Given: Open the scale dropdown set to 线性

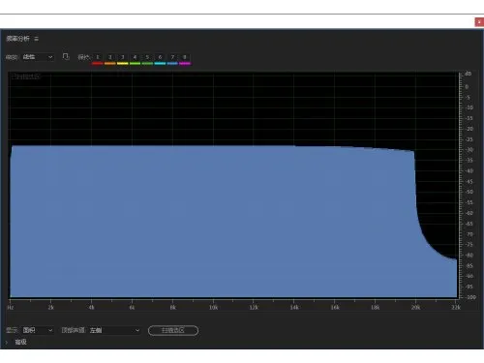Looking at the screenshot, I should tap(38, 57).
